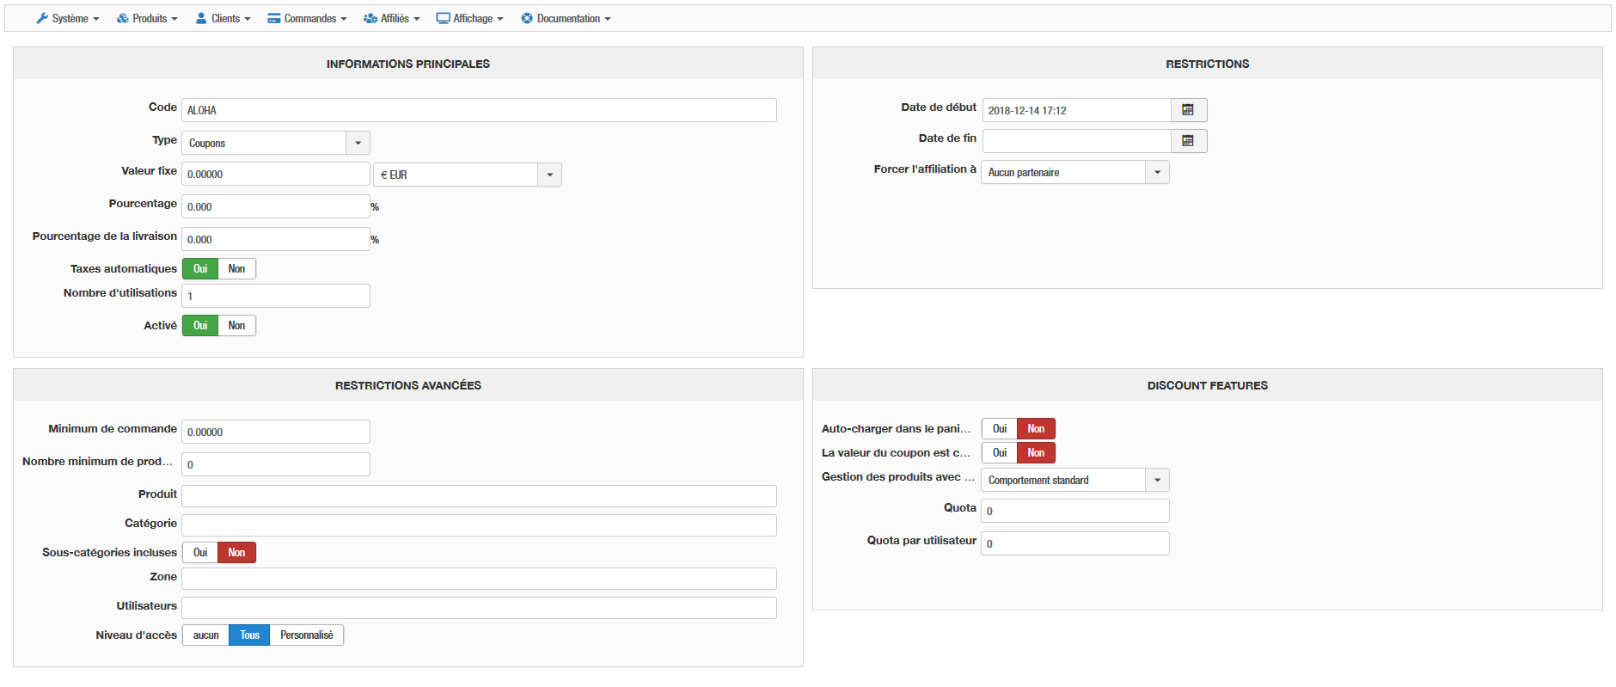Open the Système menu
Screen dimensions: 1616x687
pyautogui.click(x=69, y=18)
